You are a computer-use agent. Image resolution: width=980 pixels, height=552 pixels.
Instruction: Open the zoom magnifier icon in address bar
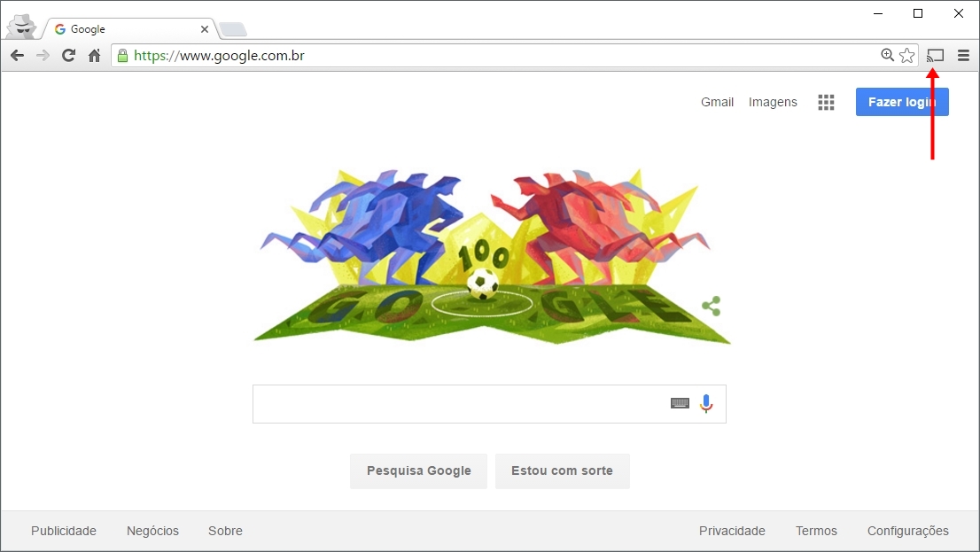[x=887, y=55]
